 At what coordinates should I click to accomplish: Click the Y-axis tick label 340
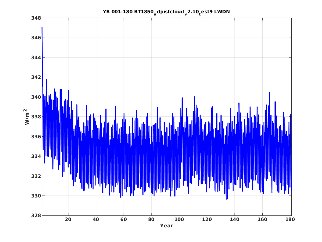click(x=36, y=97)
